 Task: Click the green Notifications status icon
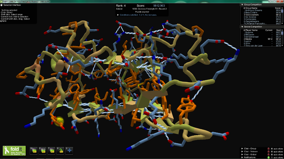pos(268,158)
